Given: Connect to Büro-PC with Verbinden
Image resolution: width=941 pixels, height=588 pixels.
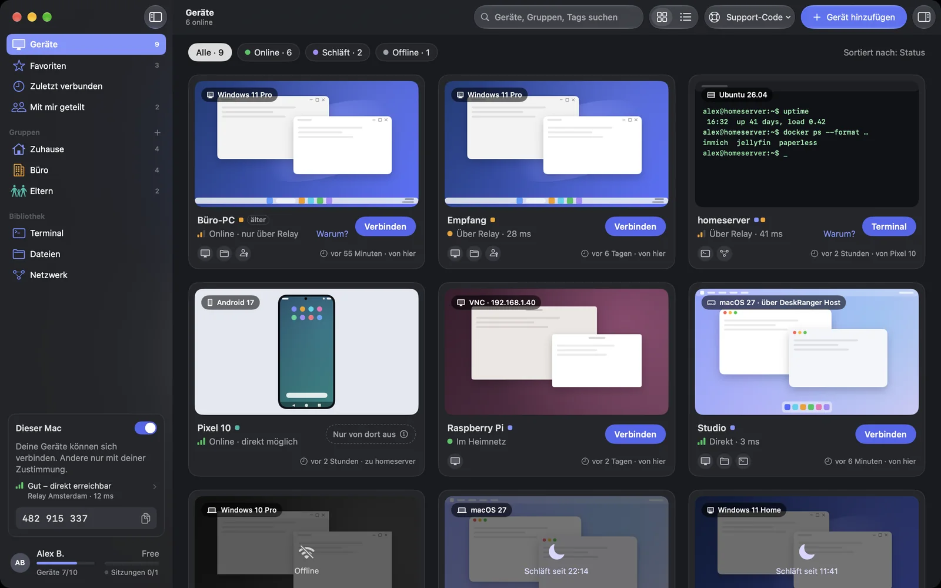Looking at the screenshot, I should [385, 226].
